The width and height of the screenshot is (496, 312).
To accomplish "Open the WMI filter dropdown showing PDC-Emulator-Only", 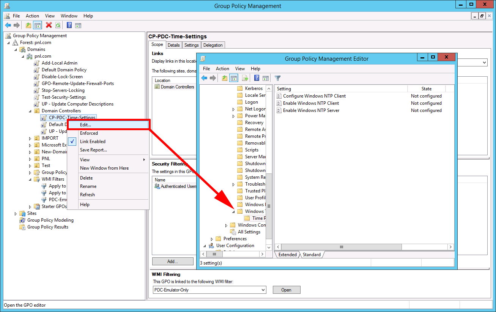I will 263,290.
